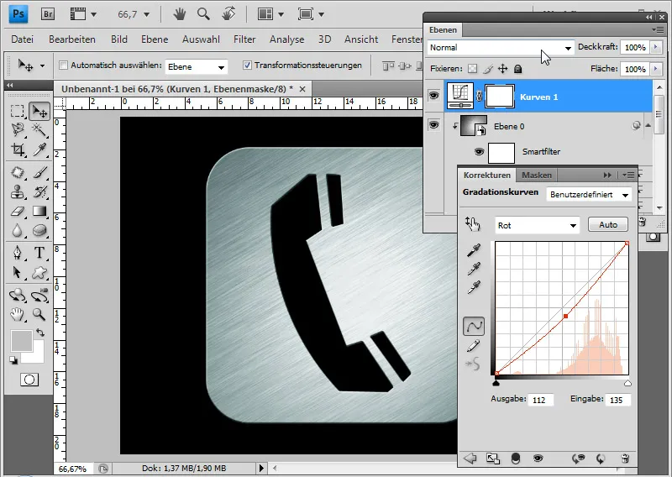This screenshot has height=477, width=672.
Task: Open the tool preset picker arrow
Action: [x=42, y=66]
